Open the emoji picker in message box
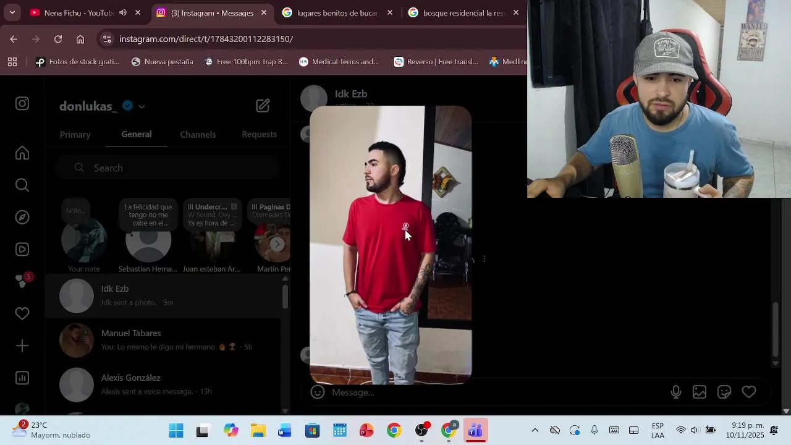Image resolution: width=791 pixels, height=445 pixels. (318, 392)
